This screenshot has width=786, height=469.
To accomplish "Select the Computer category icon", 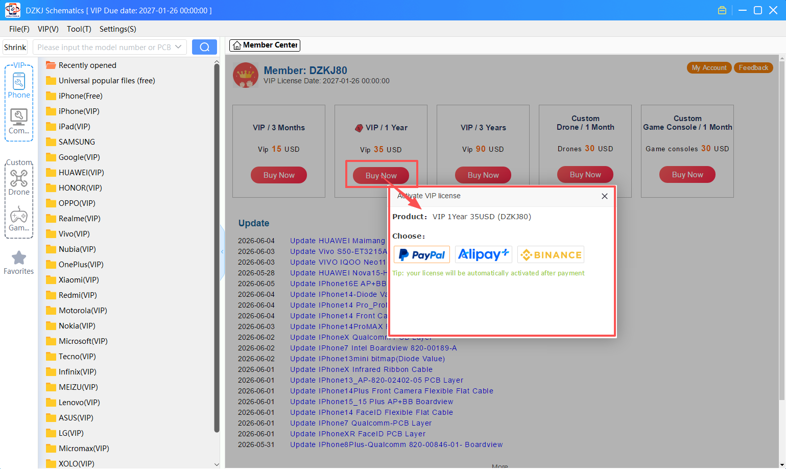I will (x=19, y=121).
